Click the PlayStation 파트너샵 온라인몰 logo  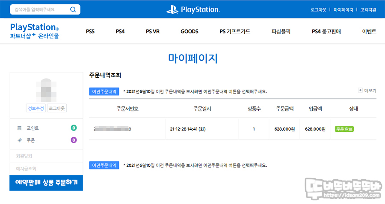click(x=34, y=31)
